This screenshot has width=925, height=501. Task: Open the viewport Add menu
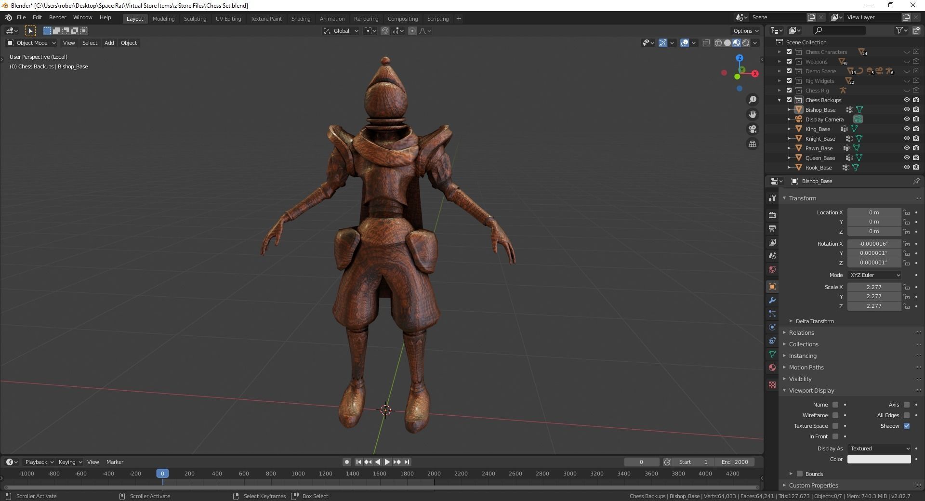click(109, 43)
